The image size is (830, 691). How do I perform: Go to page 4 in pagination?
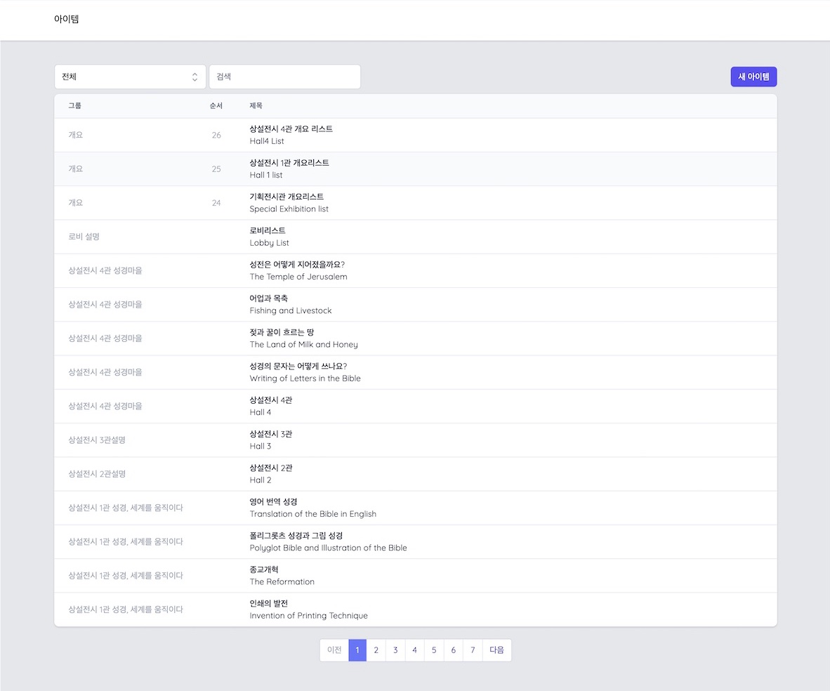(x=414, y=650)
